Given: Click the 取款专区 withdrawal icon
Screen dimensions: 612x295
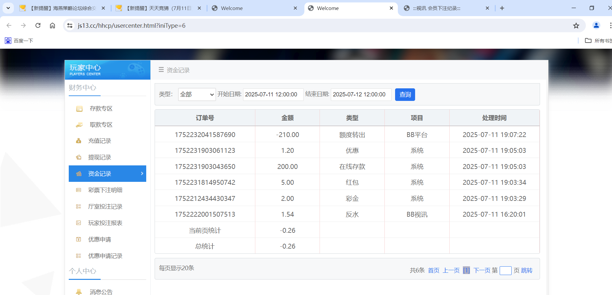Looking at the screenshot, I should [79, 124].
